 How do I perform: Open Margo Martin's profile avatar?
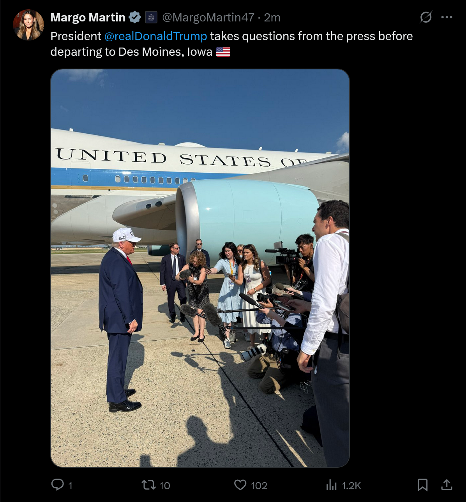click(28, 25)
